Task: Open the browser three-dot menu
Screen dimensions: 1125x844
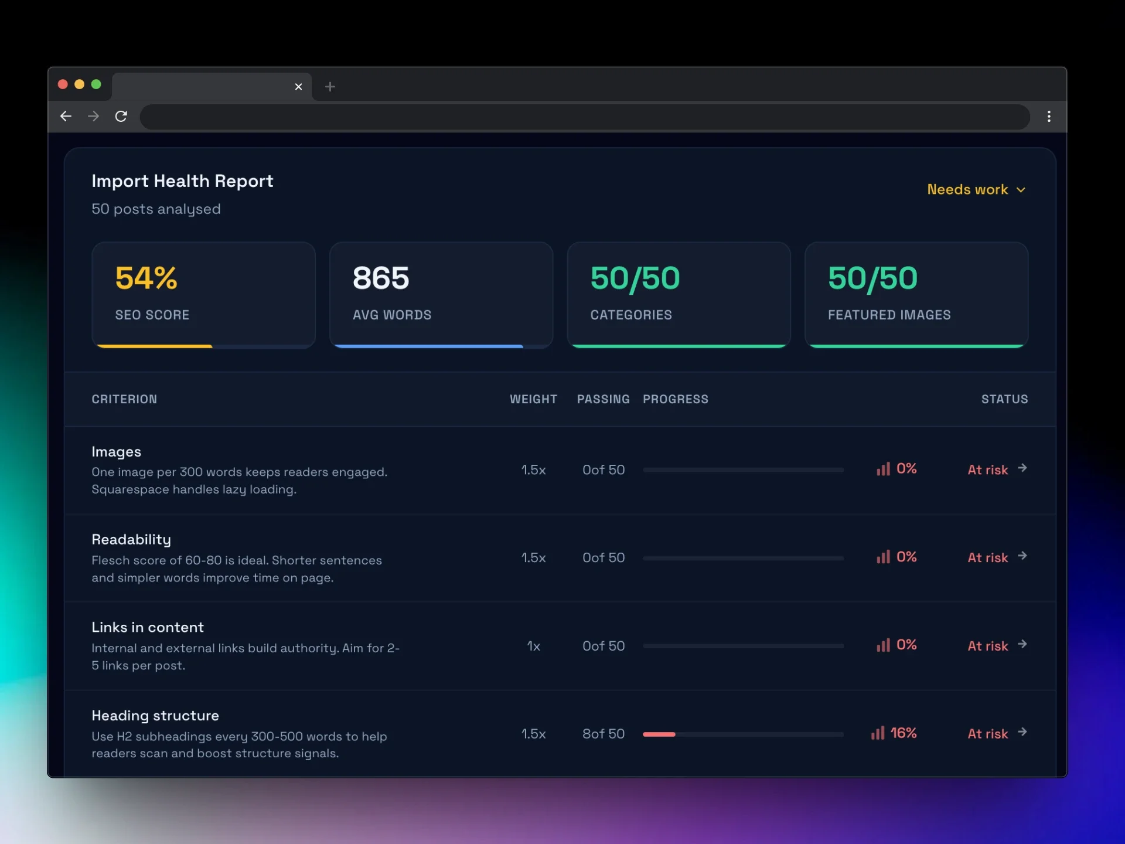Action: tap(1049, 117)
